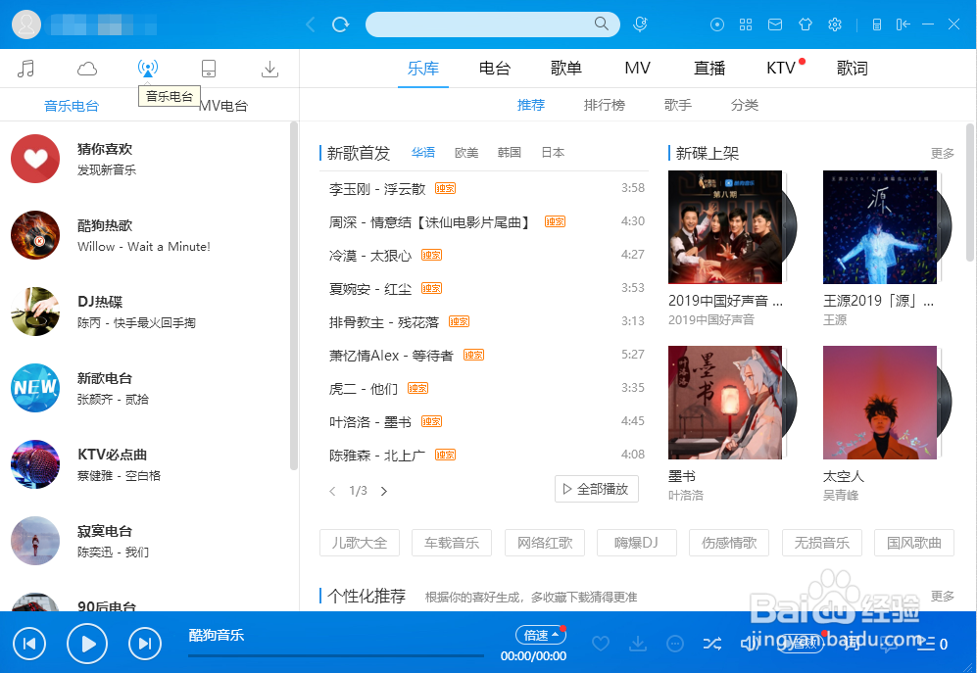Favorite the song with the heart icon
This screenshot has width=977, height=673.
point(601,643)
